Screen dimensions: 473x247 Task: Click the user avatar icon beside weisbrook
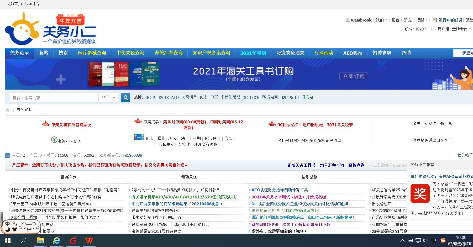click(348, 20)
